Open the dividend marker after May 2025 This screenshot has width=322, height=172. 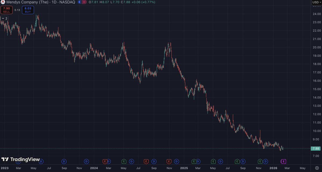(x=220, y=161)
